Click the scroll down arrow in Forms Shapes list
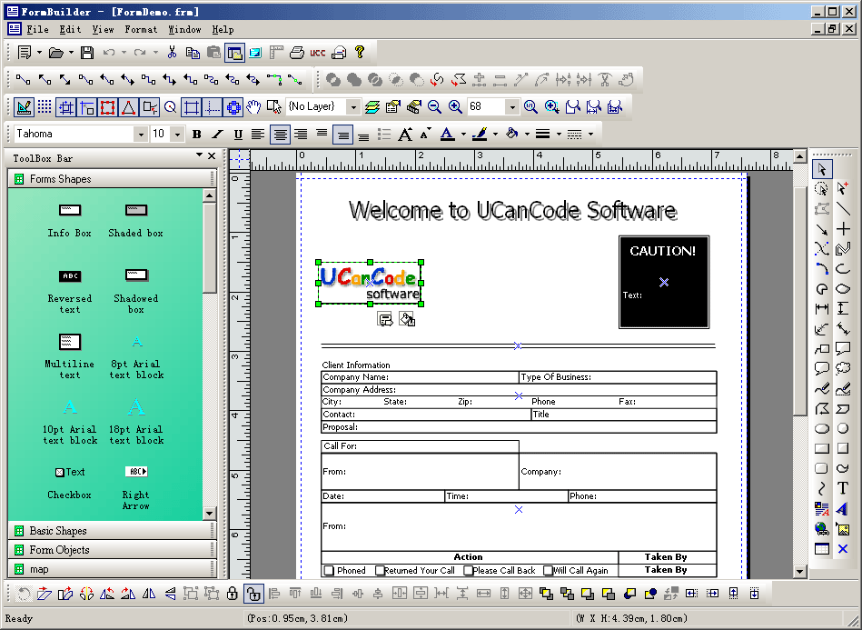862x630 pixels. 210,514
